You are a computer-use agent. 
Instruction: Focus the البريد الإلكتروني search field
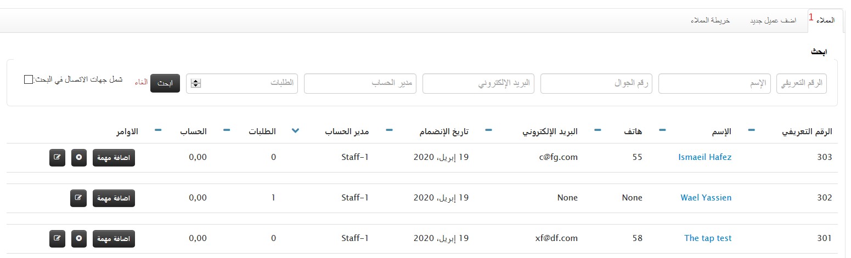point(478,83)
